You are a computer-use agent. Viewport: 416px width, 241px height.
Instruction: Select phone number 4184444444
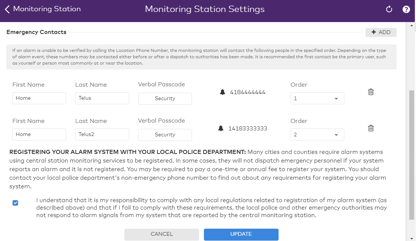tap(248, 92)
